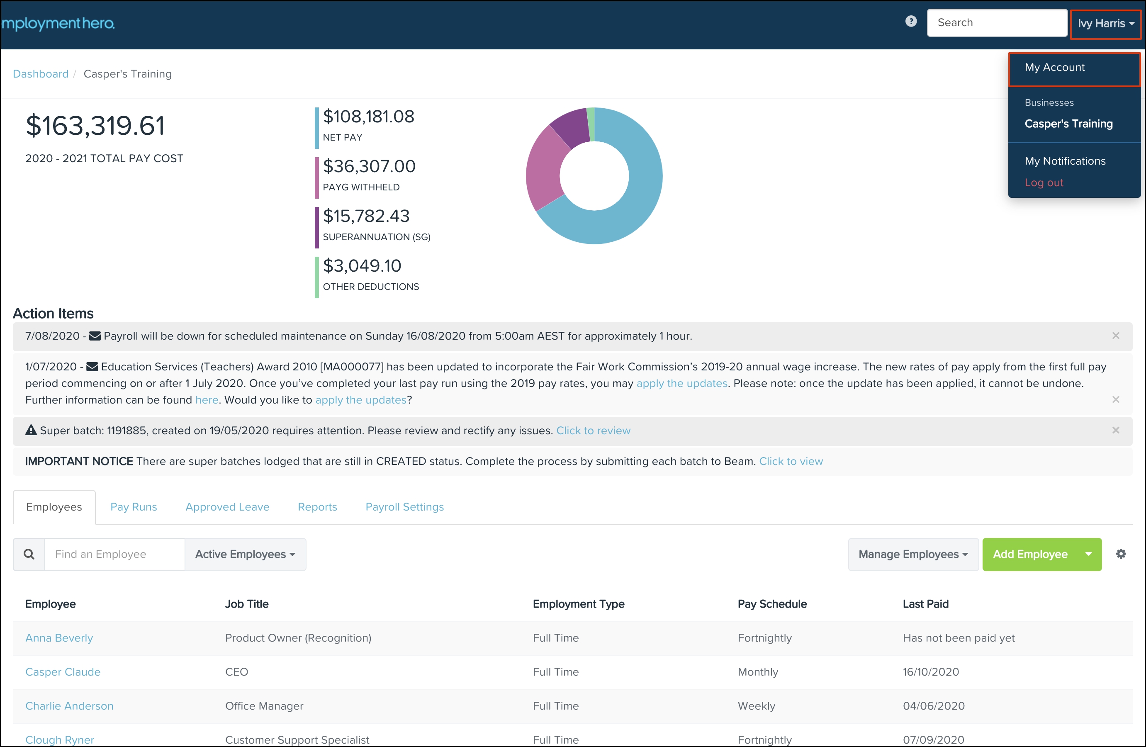Open the Click to review link
The height and width of the screenshot is (747, 1146).
pos(593,431)
